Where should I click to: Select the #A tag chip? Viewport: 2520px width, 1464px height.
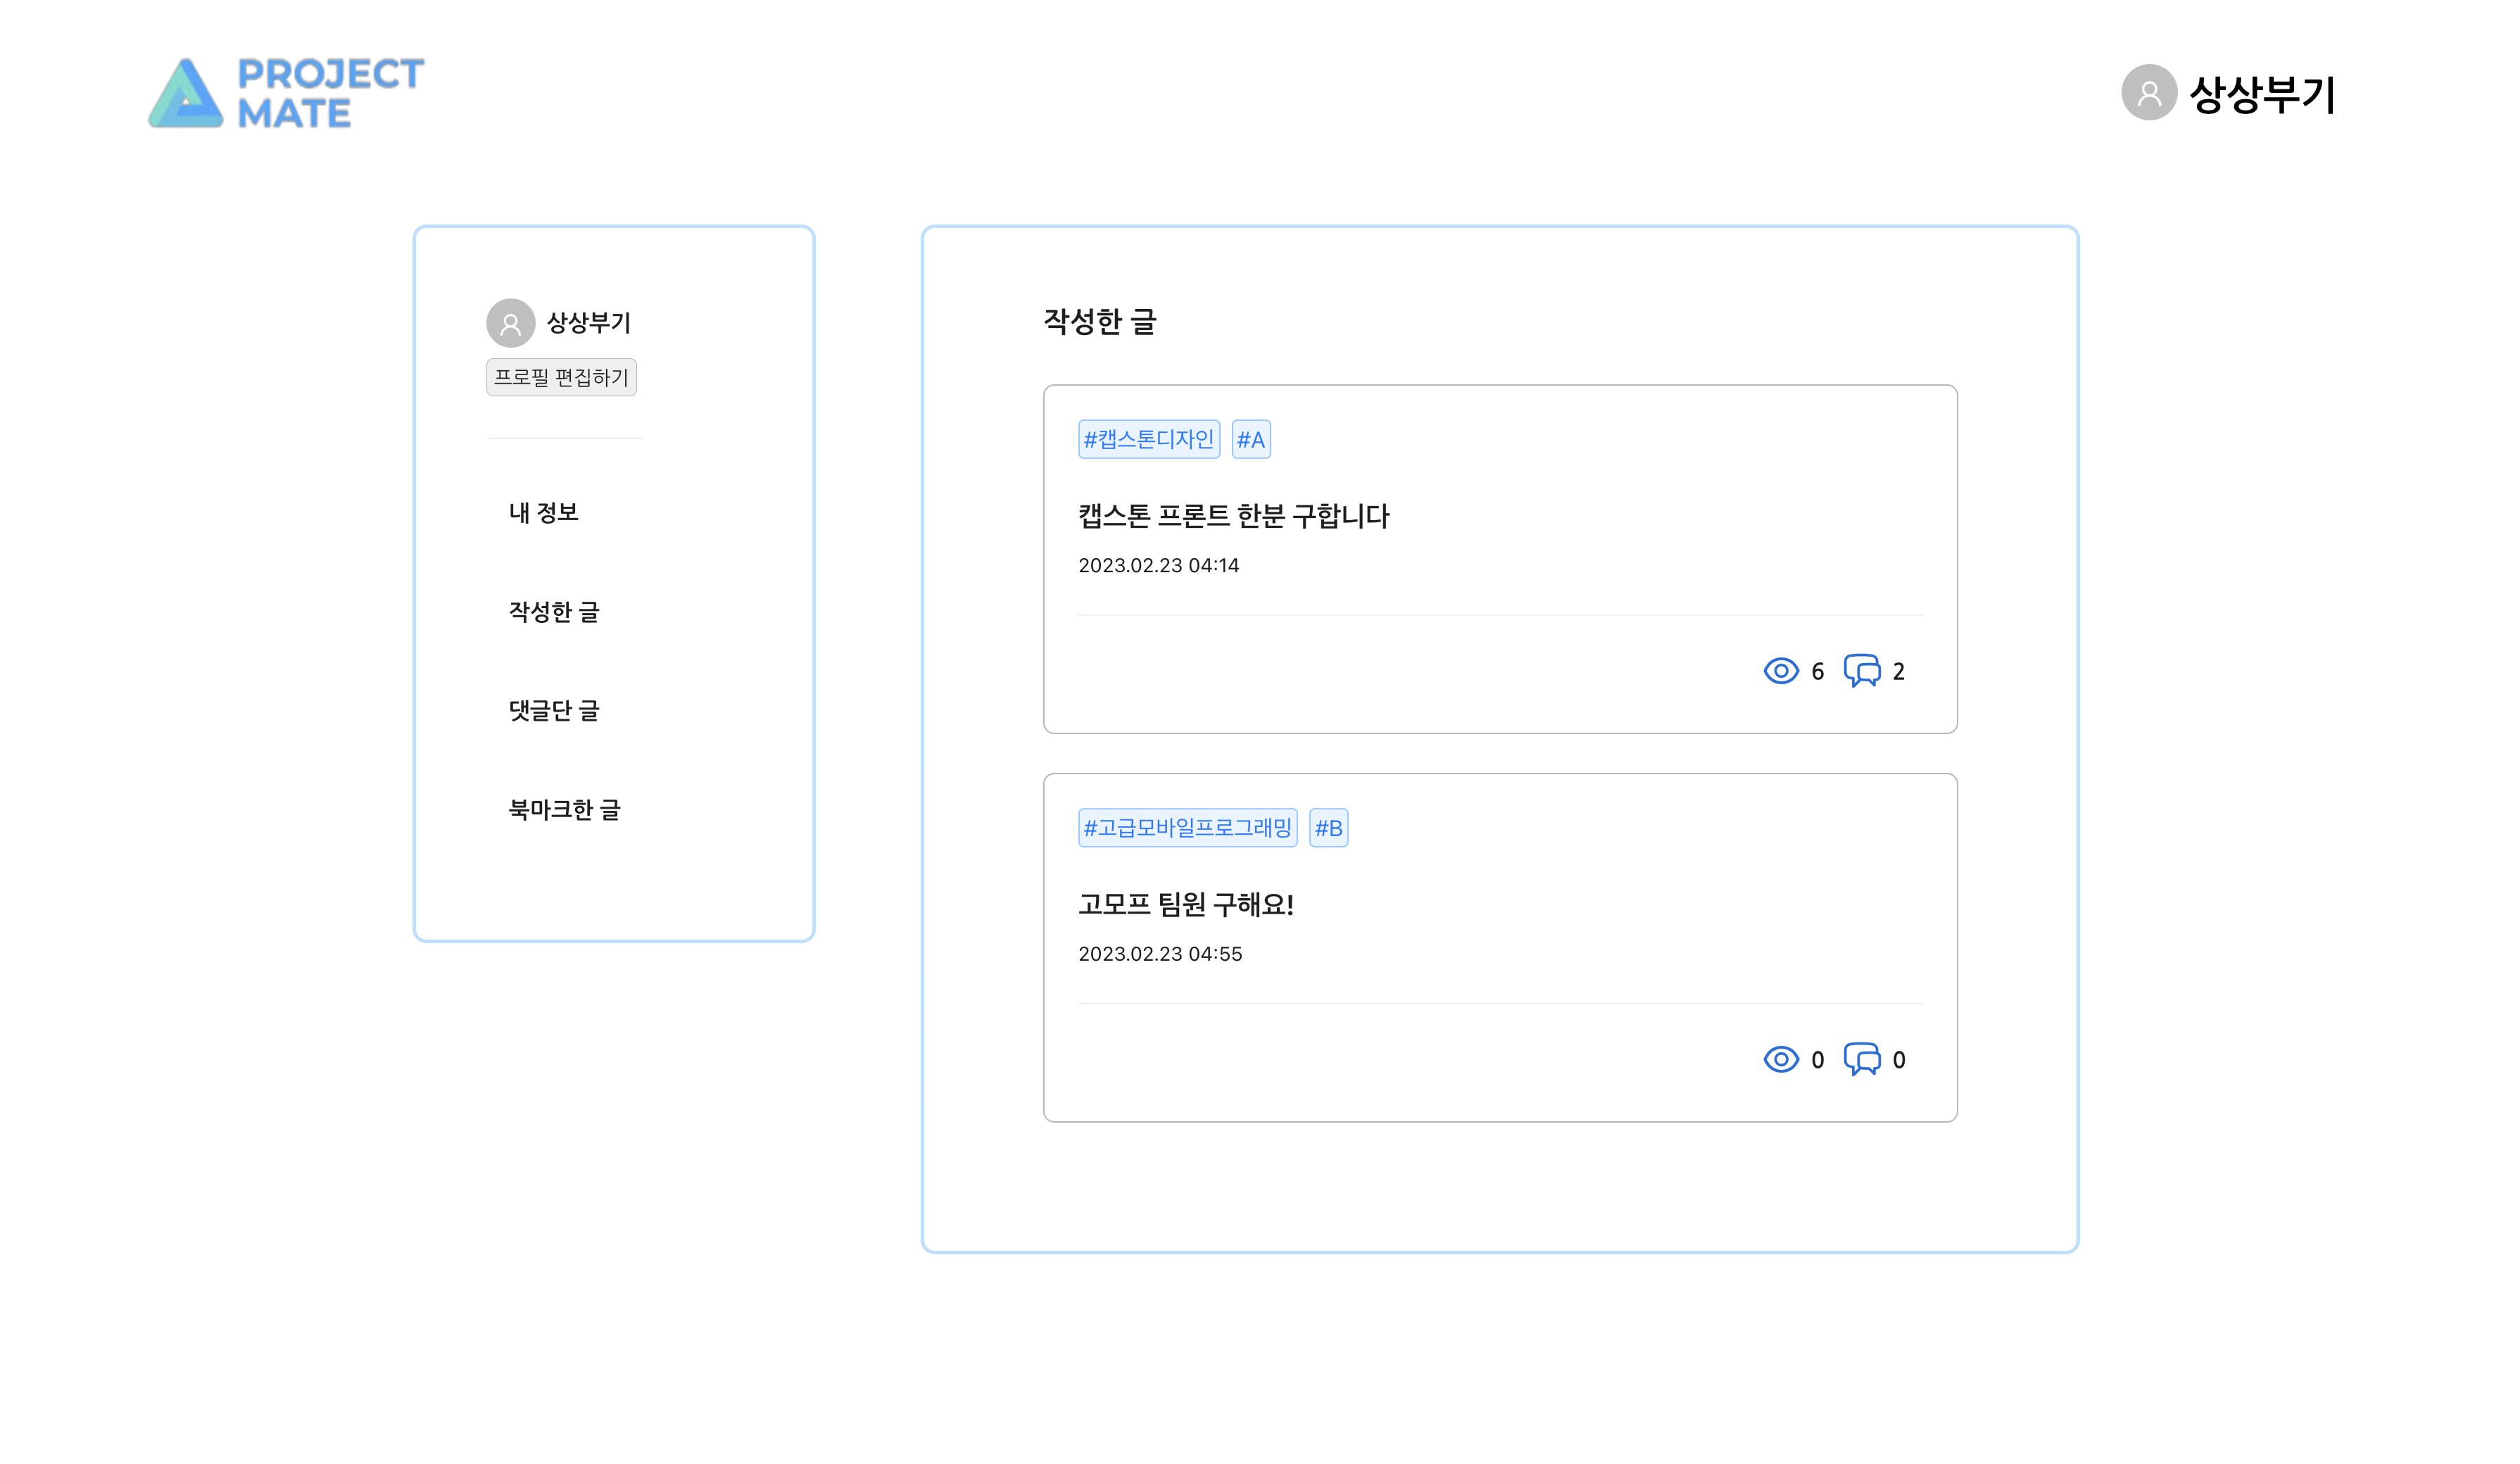point(1251,439)
